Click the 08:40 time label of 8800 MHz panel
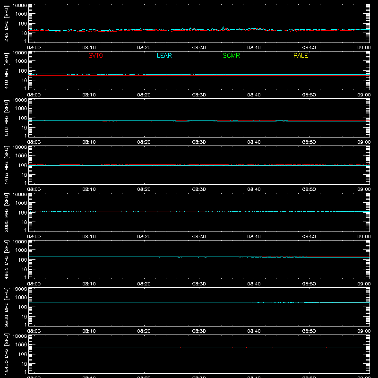This screenshot has width=378, height=378. point(254,331)
